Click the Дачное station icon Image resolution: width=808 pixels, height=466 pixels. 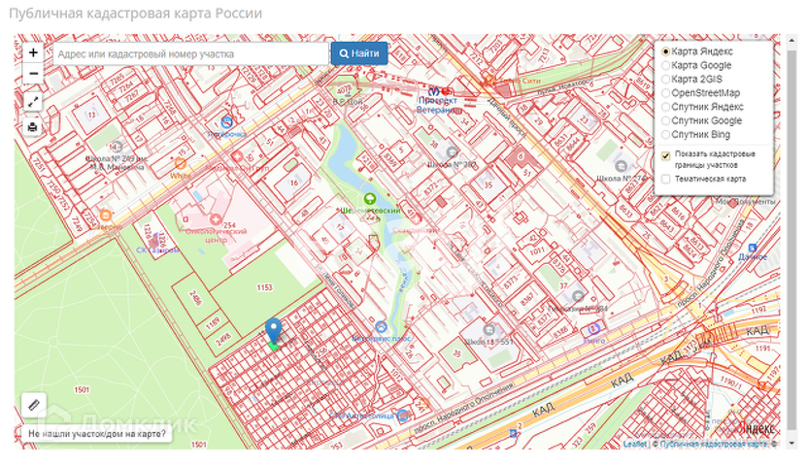(752, 248)
